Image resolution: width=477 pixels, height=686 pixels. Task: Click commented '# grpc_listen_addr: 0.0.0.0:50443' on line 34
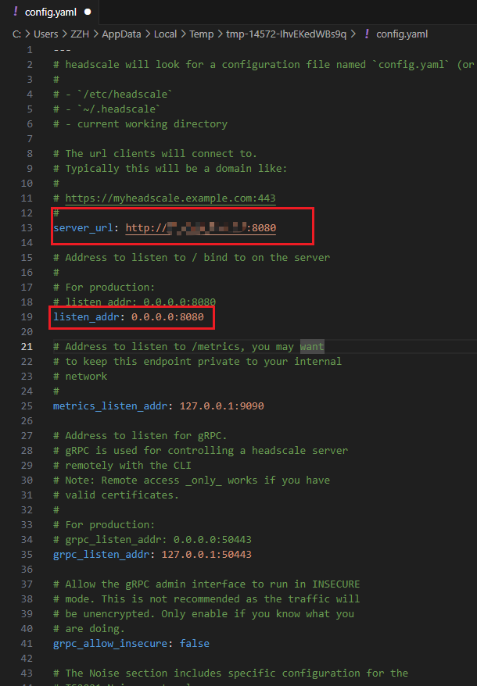tap(152, 539)
